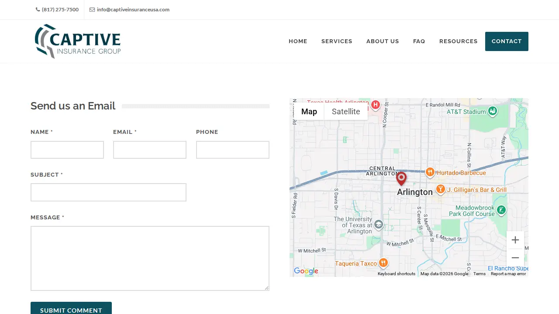Click the El Rancho Supermercado map label
The image size is (559, 314).
(508, 268)
